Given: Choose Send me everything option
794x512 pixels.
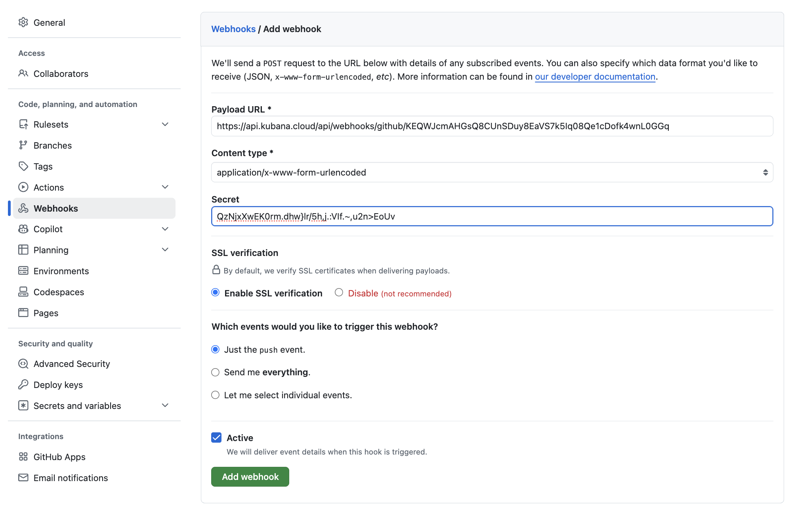Looking at the screenshot, I should point(216,373).
